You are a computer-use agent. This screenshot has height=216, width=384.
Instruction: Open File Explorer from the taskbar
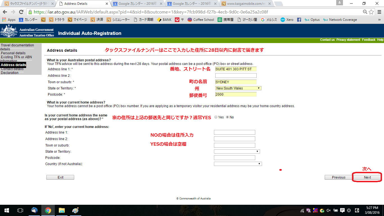pyautogui.click(x=62, y=210)
